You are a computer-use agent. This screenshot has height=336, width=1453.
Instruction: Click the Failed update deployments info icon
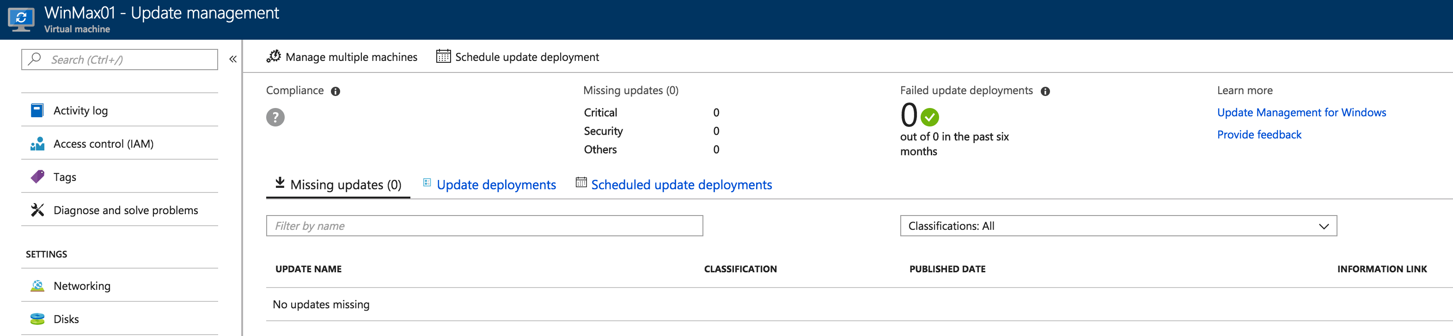pos(1045,91)
